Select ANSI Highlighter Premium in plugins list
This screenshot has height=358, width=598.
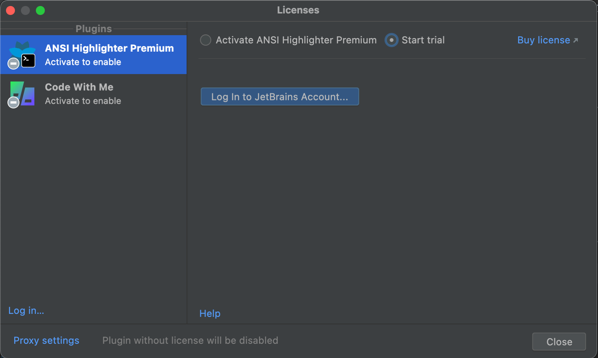[109, 55]
